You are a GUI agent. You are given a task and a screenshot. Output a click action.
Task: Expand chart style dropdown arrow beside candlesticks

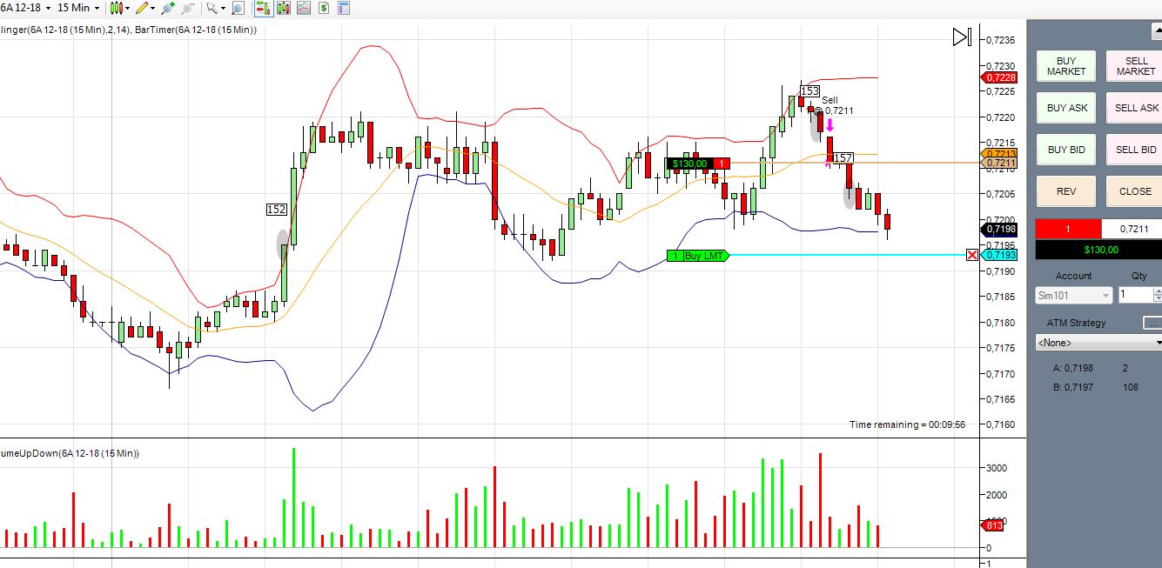coord(127,8)
